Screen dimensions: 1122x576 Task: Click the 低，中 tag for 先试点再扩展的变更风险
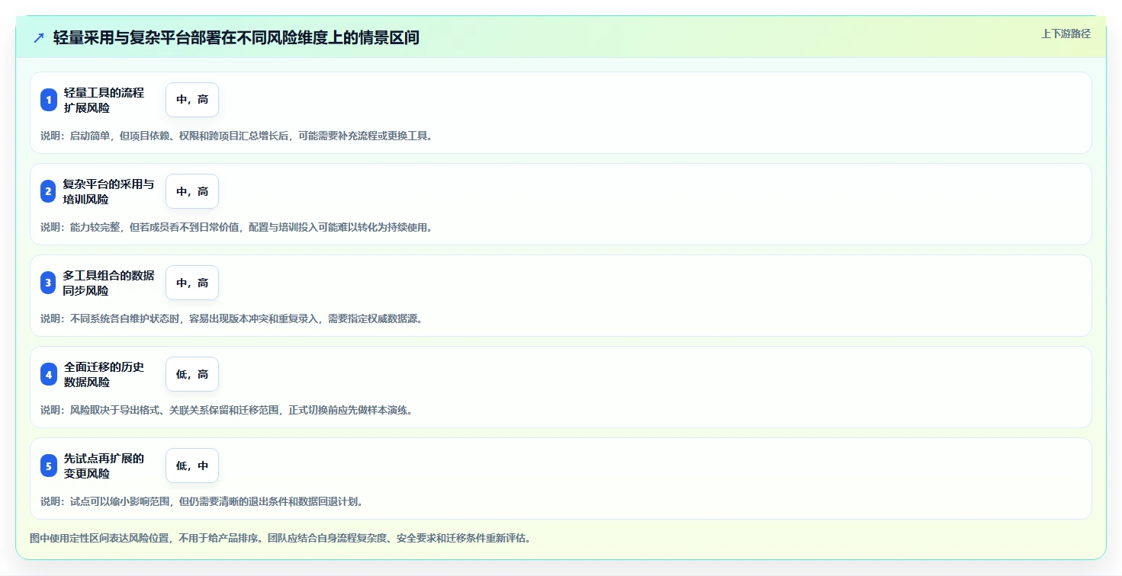192,466
